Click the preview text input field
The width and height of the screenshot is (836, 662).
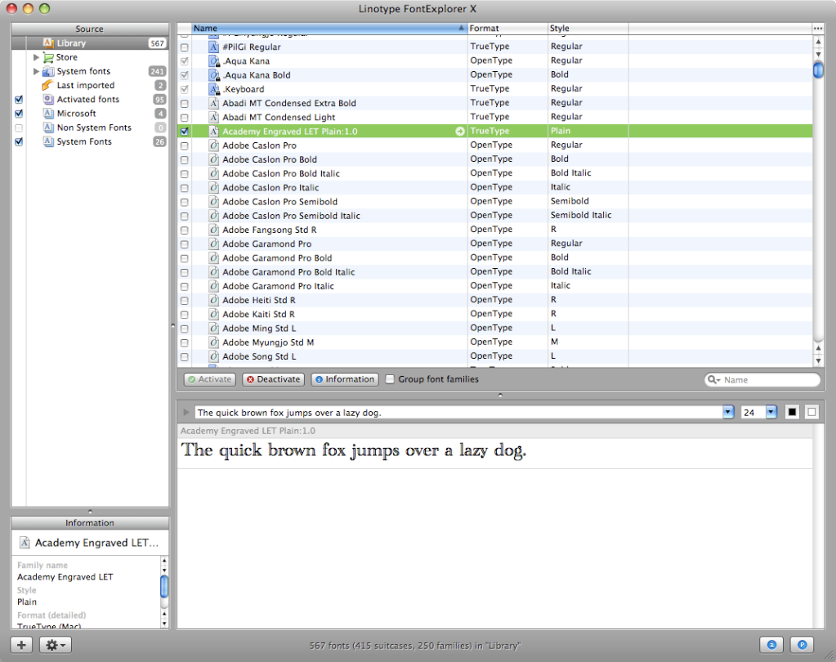[x=459, y=412]
